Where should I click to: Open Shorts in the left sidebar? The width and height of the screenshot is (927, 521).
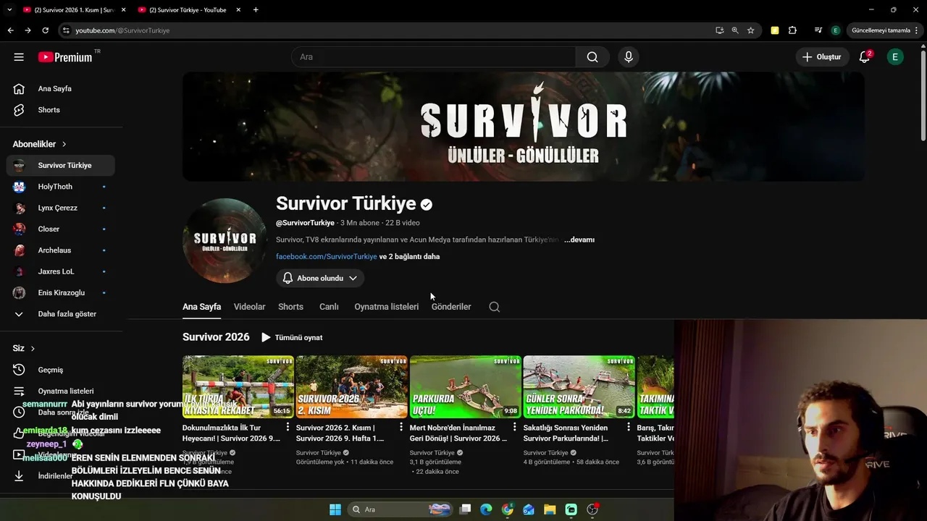tap(60, 110)
